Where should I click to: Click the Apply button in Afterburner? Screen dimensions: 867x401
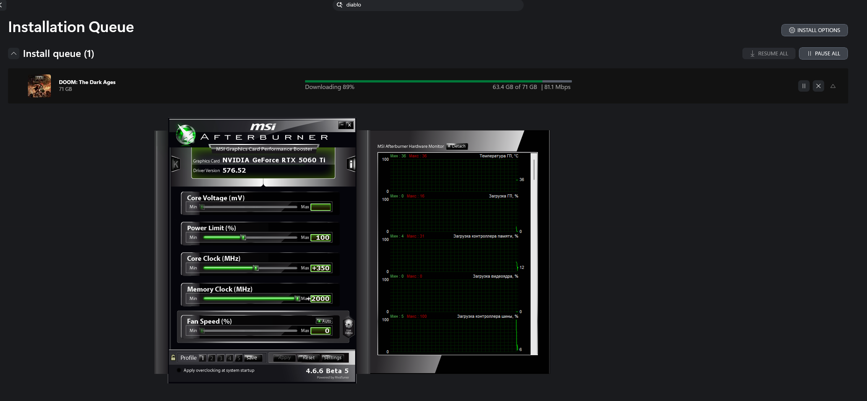coord(284,358)
